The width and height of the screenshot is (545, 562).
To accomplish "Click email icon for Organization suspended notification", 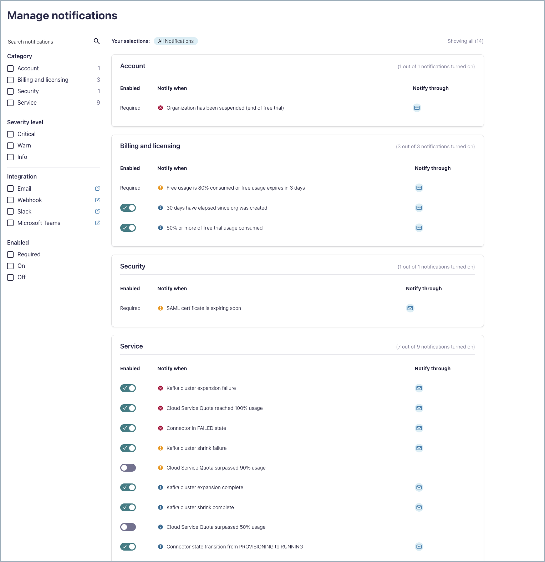I will click(417, 108).
